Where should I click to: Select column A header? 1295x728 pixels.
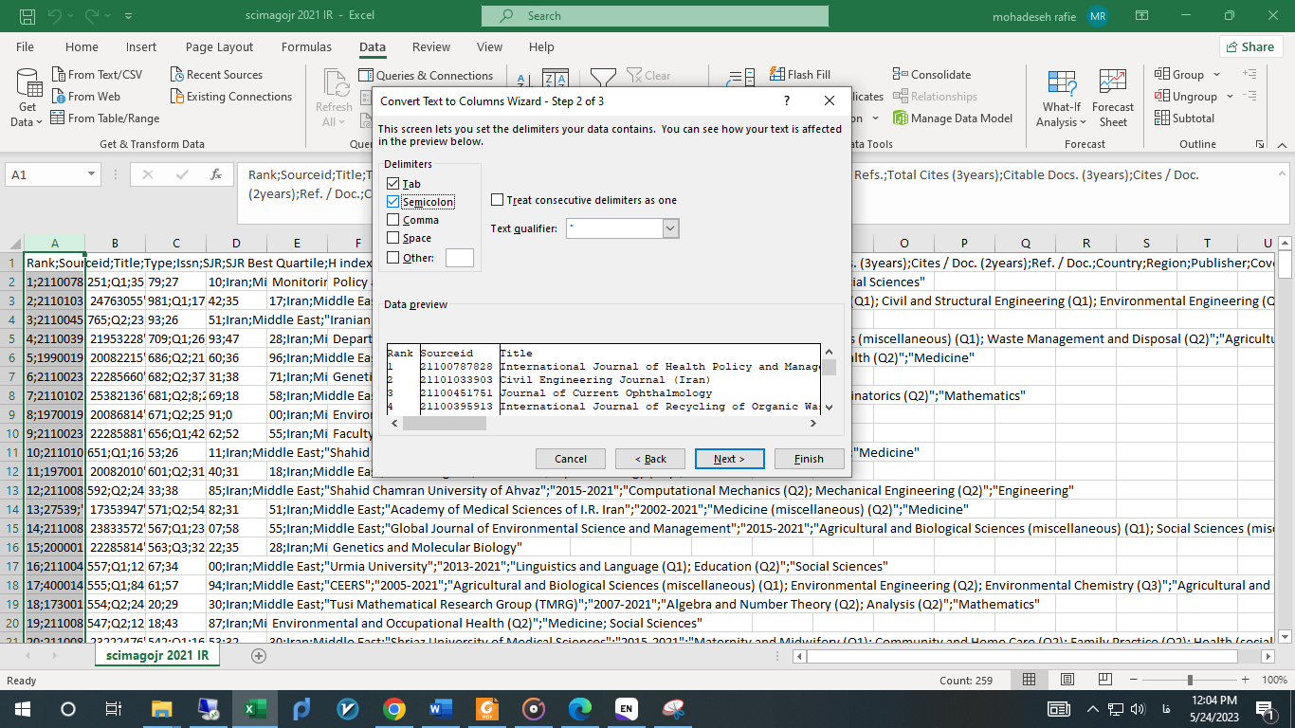(54, 244)
